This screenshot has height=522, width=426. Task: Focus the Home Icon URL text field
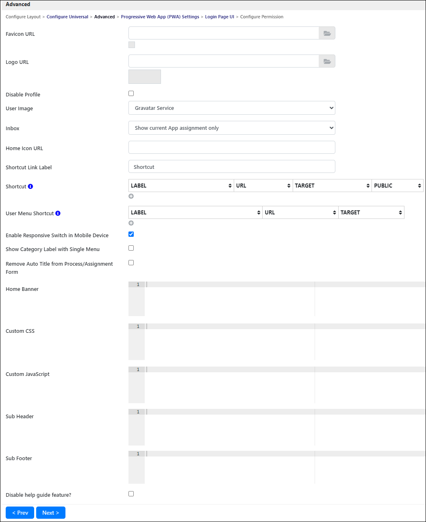(x=232, y=147)
